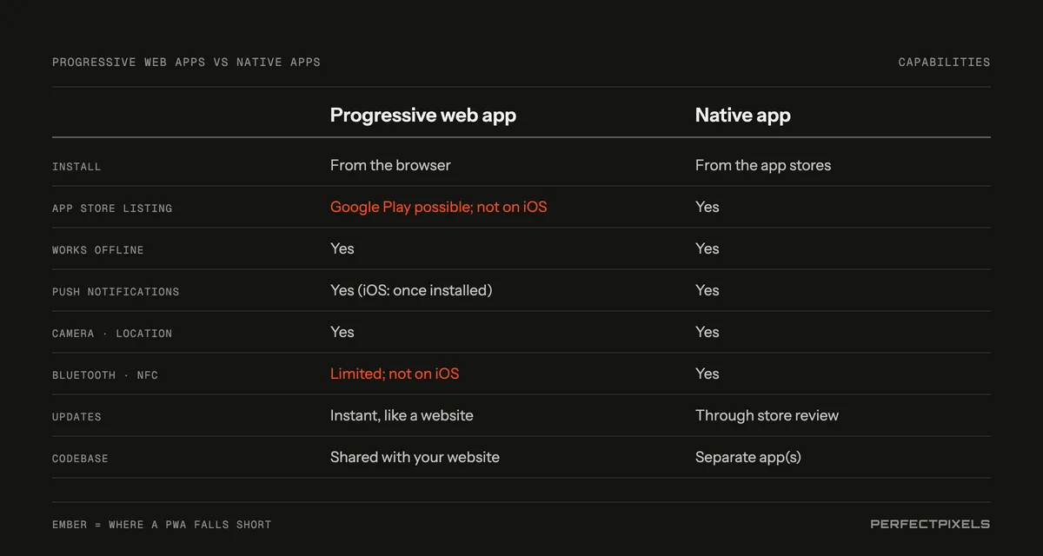Click the Native app 'Yes' in Works Offline row
Image resolution: width=1043 pixels, height=556 pixels.
708,248
